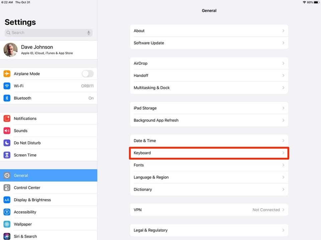Screen dimensions: 321x240
Task: Tap the Control Center icon
Action: 7,188
